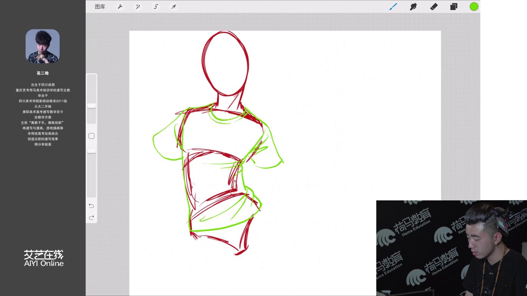The width and height of the screenshot is (527, 296).
Task: Undo the last stroke
Action: tap(91, 206)
